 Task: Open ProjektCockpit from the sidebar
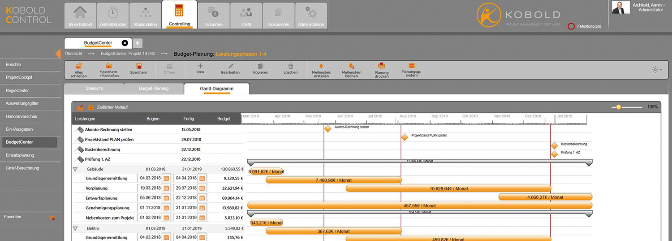pos(19,78)
